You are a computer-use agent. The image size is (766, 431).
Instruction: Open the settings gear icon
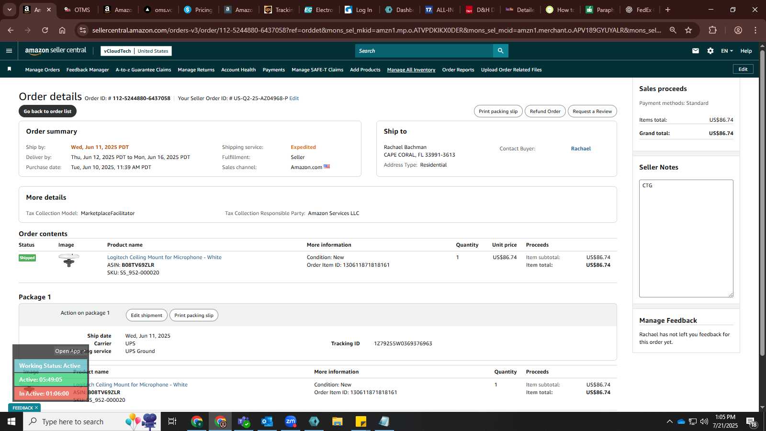(x=710, y=51)
